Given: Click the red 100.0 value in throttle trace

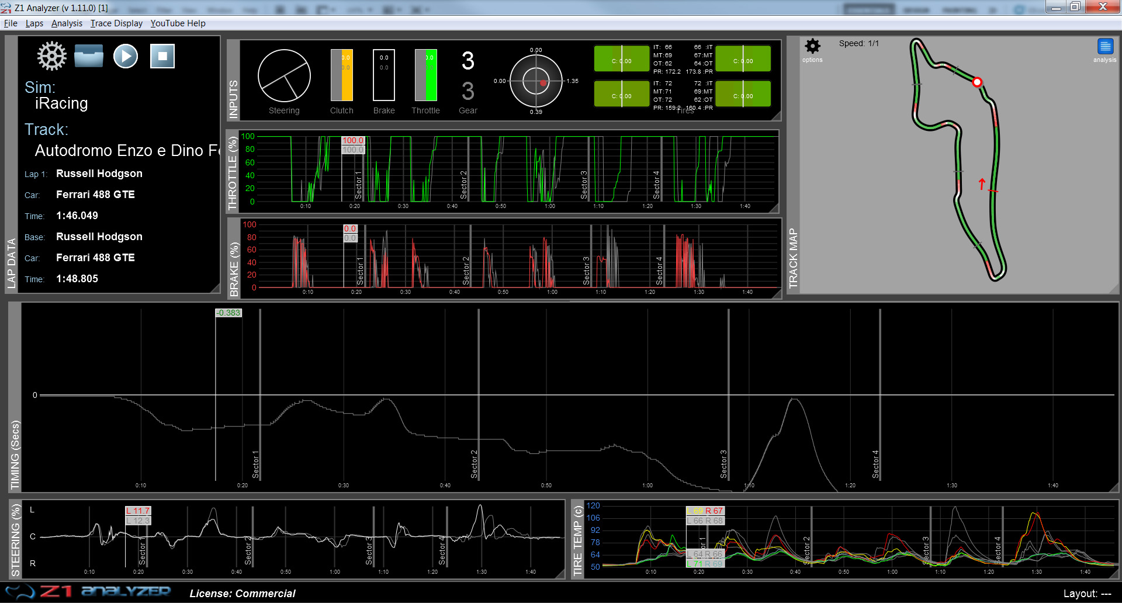Looking at the screenshot, I should (x=353, y=140).
